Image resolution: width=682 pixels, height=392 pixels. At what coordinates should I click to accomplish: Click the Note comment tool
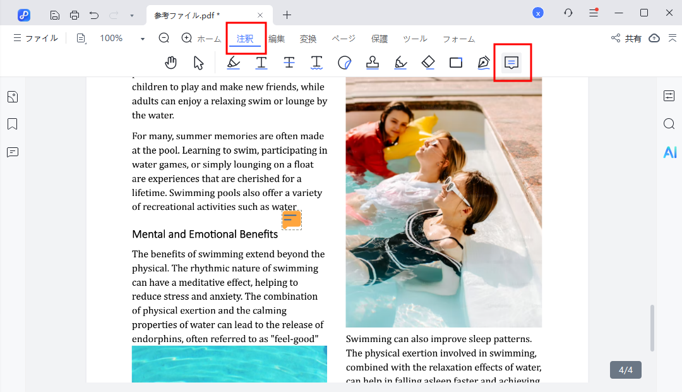tap(512, 63)
